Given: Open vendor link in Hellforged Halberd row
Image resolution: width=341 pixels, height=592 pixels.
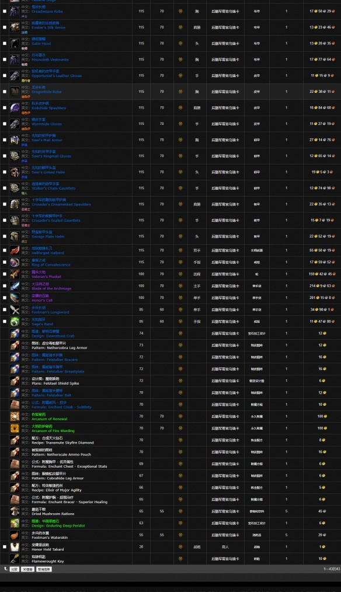Looking at the screenshot, I should pos(225,250).
